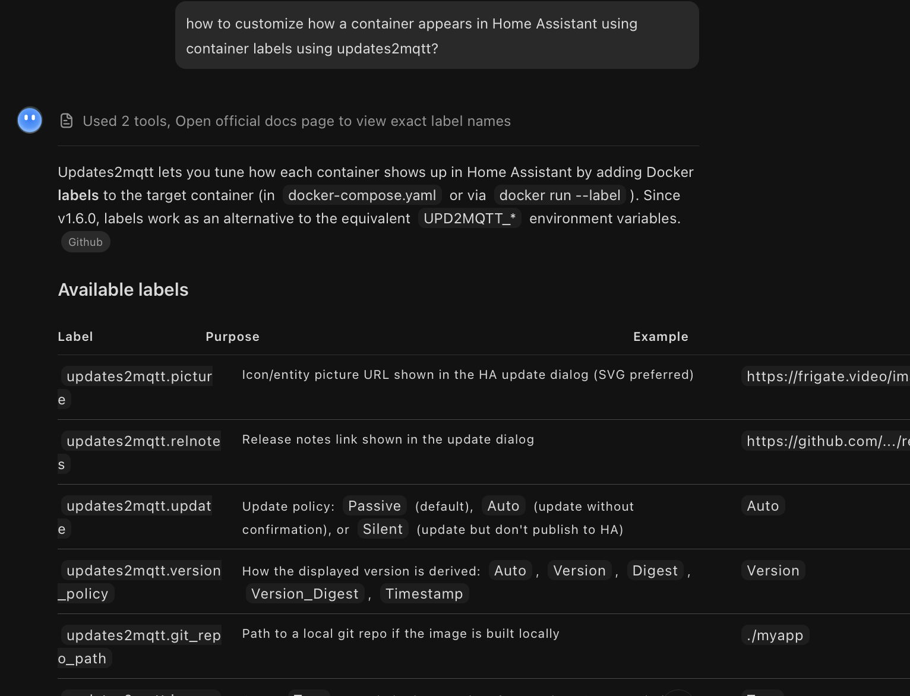Image resolution: width=910 pixels, height=696 pixels.
Task: Click 'Path to a local git repo' description
Action: point(400,634)
